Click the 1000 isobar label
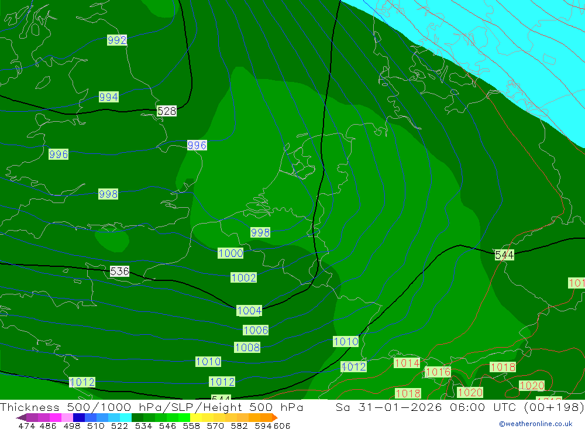The image size is (585, 429). 230,253
